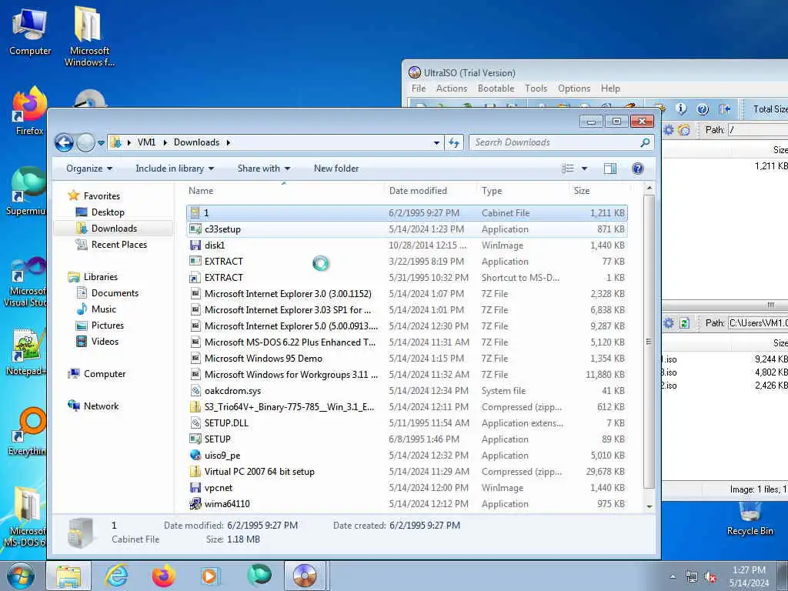The width and height of the screenshot is (788, 591).
Task: Open UltraISO Tools menu
Action: point(536,88)
